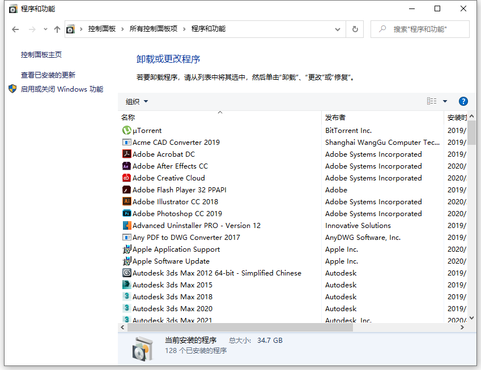Click the window title bar program icon
This screenshot has height=370, width=481.
pyautogui.click(x=13, y=9)
